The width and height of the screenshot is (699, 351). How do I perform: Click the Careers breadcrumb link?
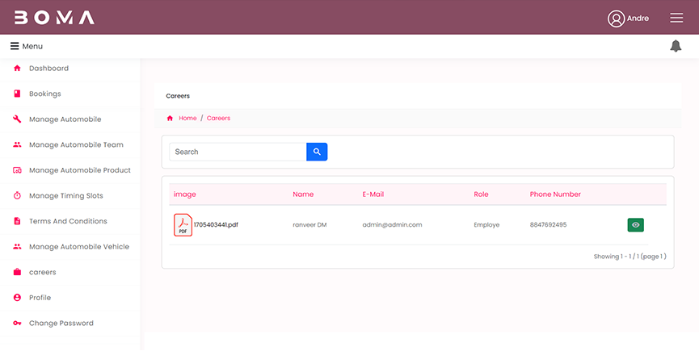tap(218, 118)
